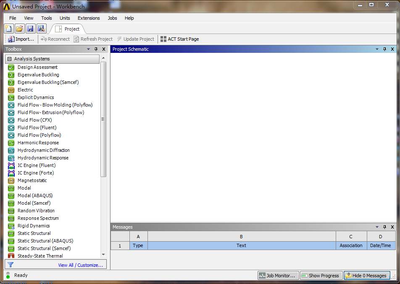
Task: Click the Save project disk icon
Action: tap(30, 29)
